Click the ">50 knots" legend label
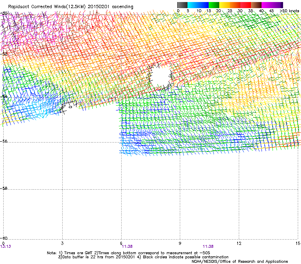Screen dimensions: 301x264 (x=289, y=11)
